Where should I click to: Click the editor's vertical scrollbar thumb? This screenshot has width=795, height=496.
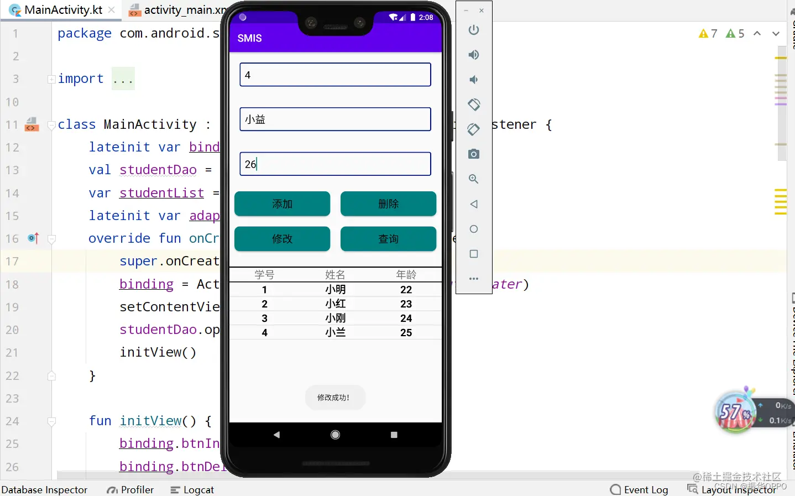(782, 103)
